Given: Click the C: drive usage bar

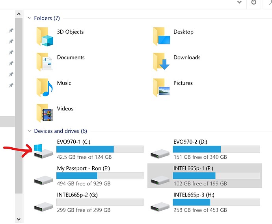Looking at the screenshot, I should click(x=100, y=149).
